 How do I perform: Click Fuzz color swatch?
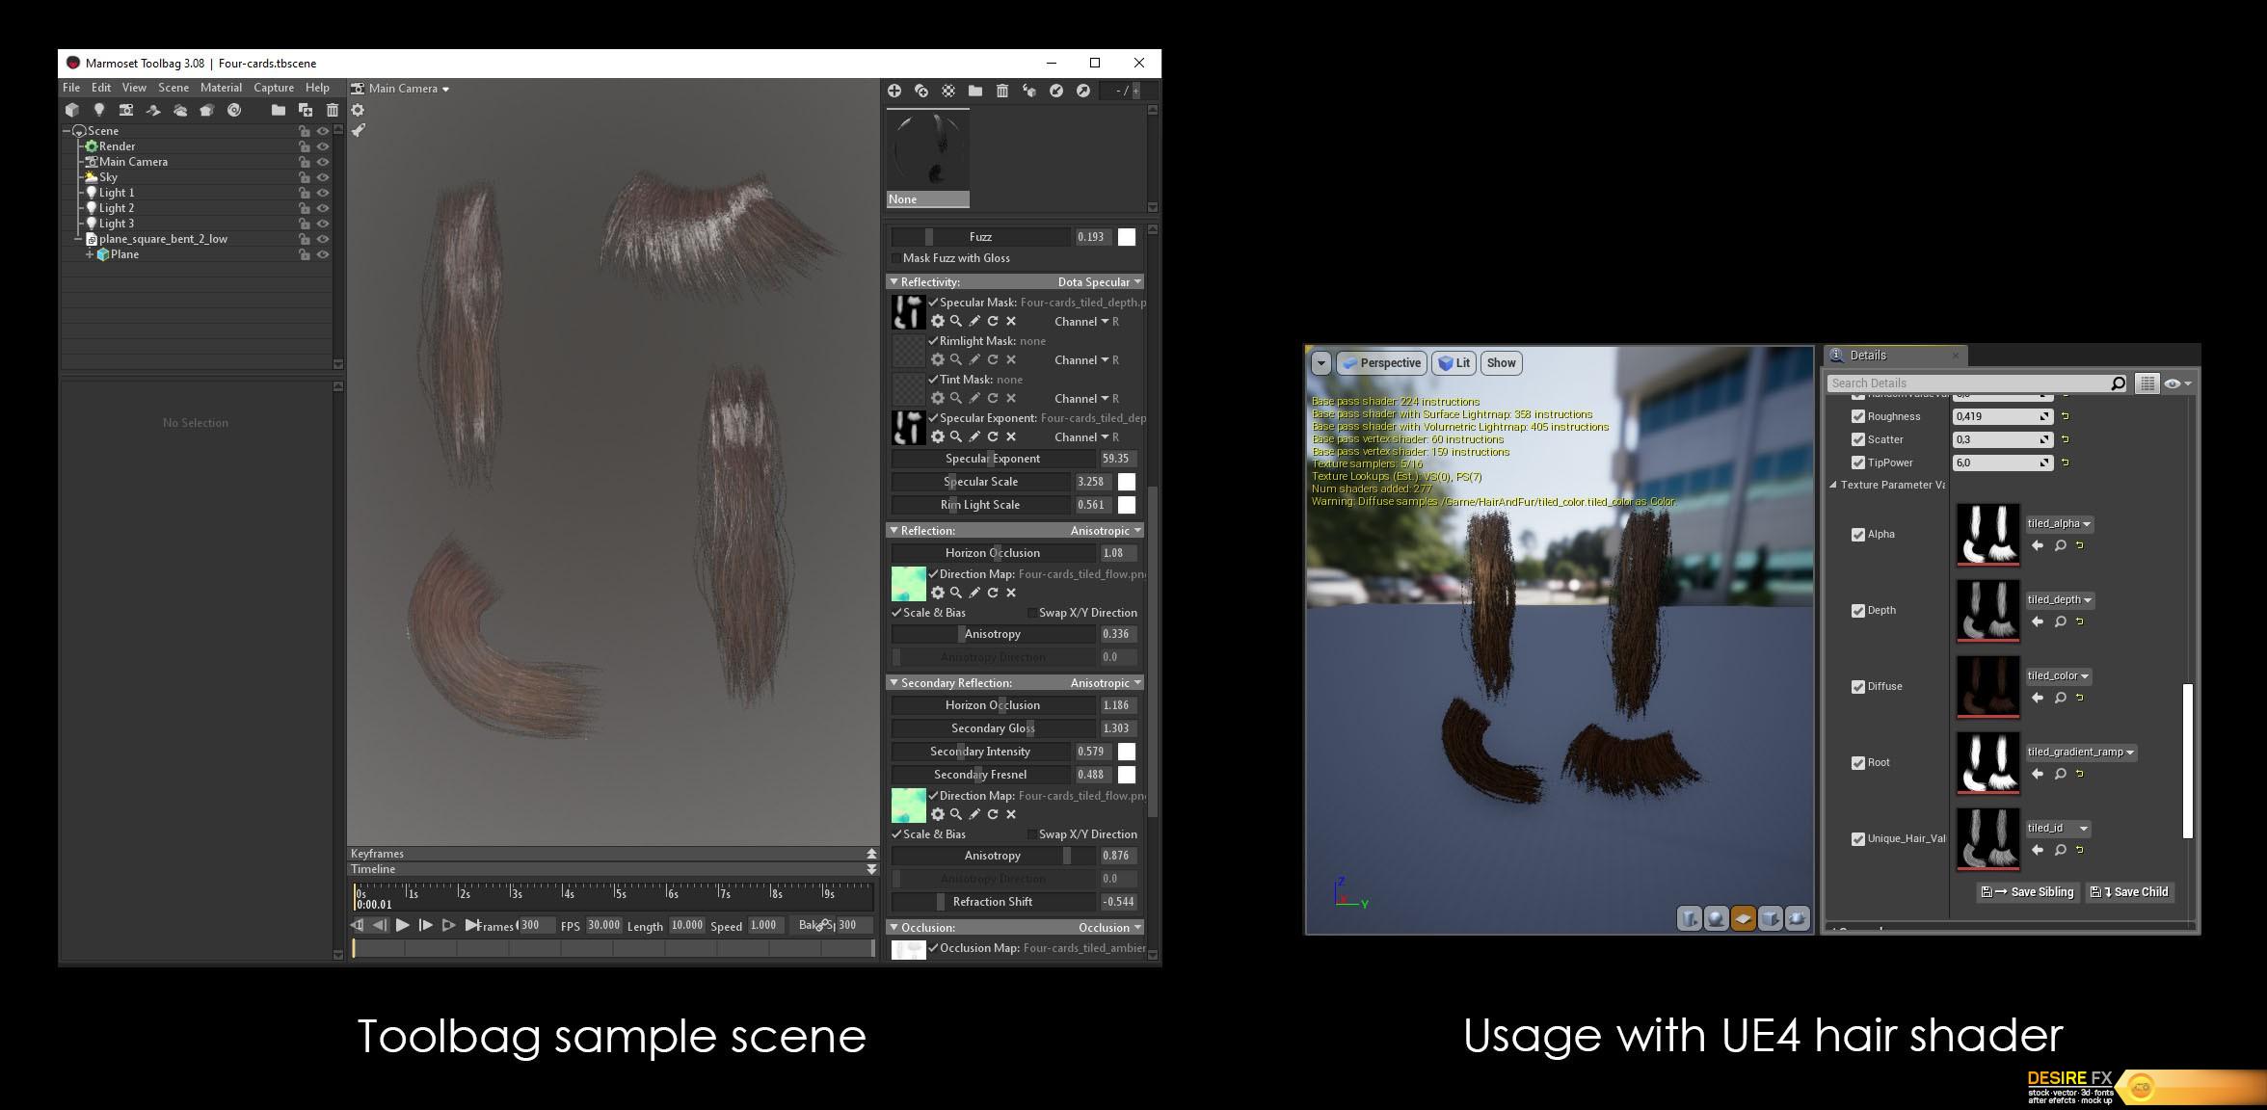pos(1127,237)
